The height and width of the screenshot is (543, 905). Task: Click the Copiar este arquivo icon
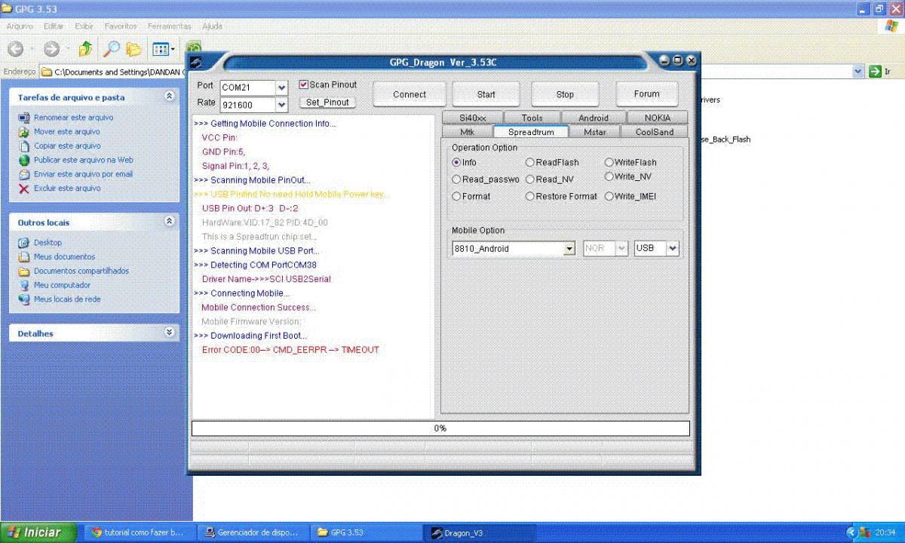tap(24, 146)
